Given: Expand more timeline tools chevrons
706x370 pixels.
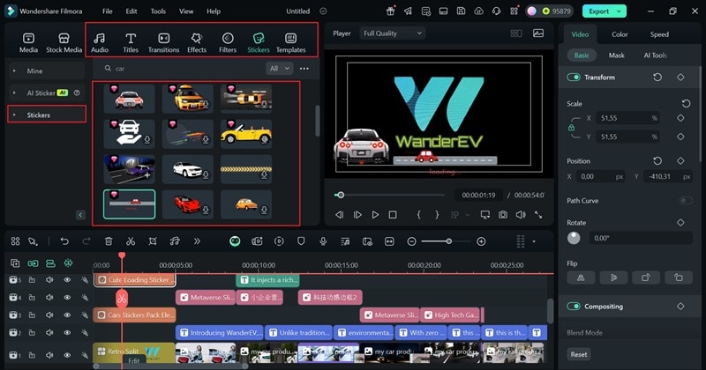Looking at the screenshot, I should [x=197, y=241].
